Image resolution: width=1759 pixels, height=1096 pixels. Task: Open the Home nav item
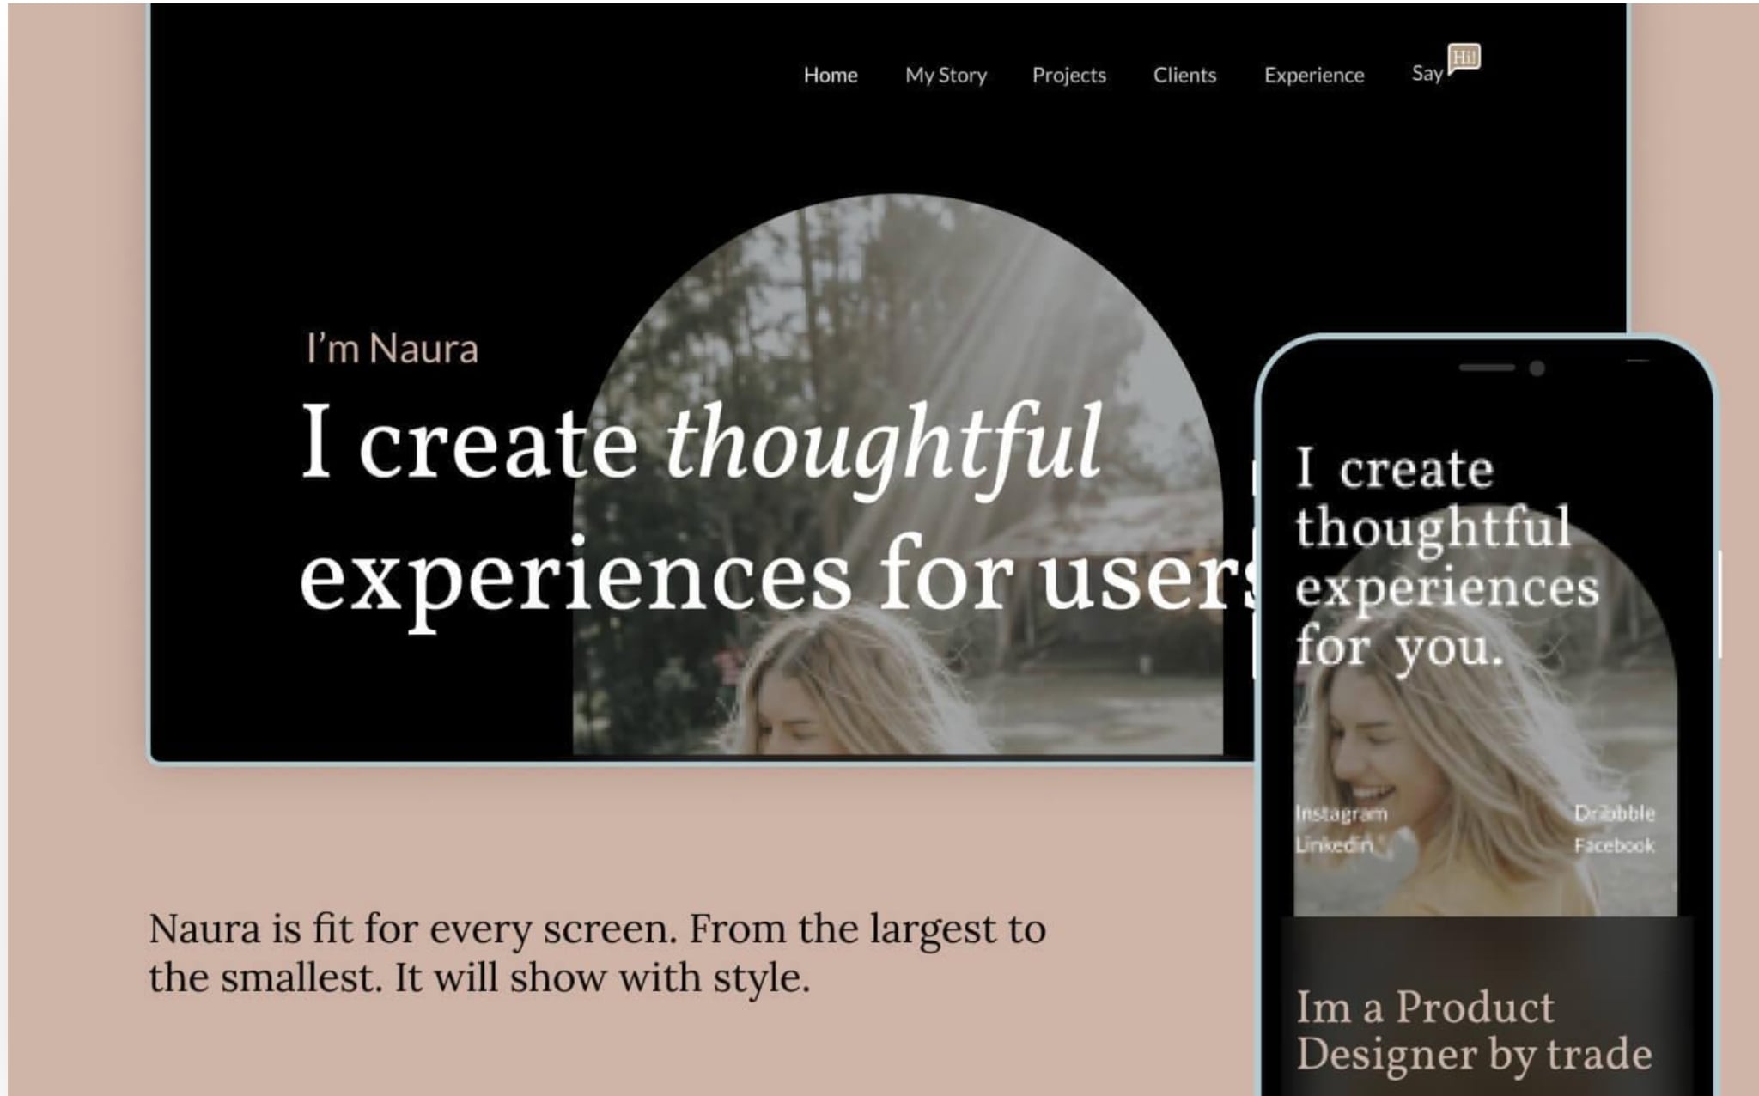[x=830, y=76]
